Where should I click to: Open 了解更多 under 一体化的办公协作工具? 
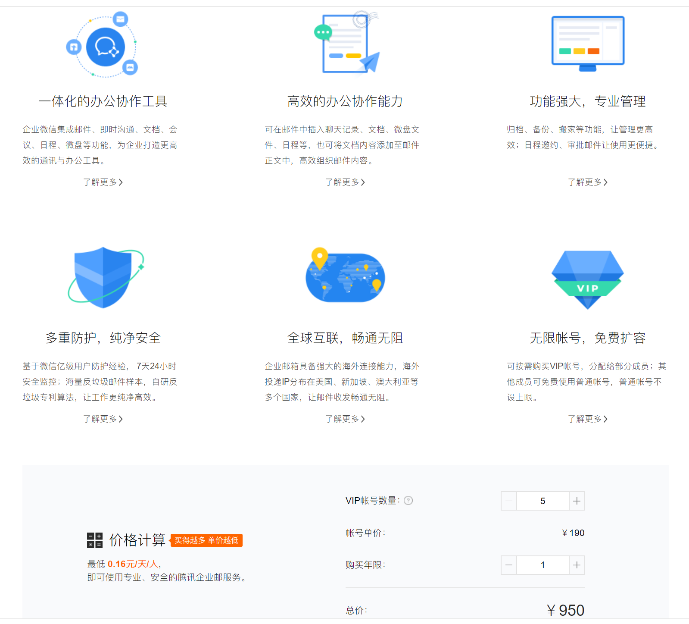(103, 182)
